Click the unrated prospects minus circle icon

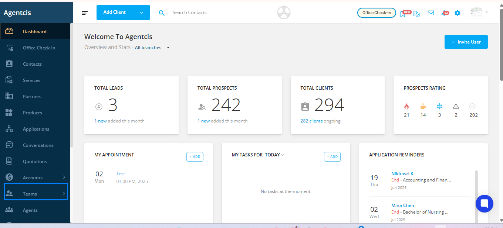pyautogui.click(x=472, y=106)
